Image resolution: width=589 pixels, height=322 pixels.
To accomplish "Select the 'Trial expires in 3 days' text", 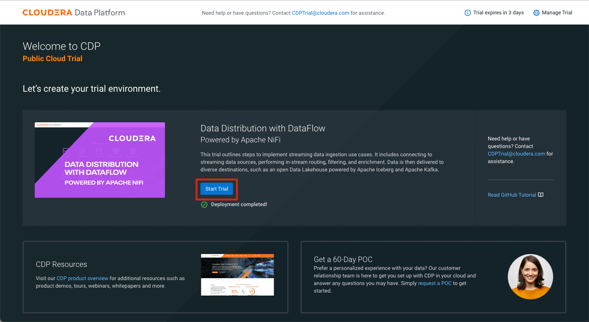I will click(x=498, y=12).
